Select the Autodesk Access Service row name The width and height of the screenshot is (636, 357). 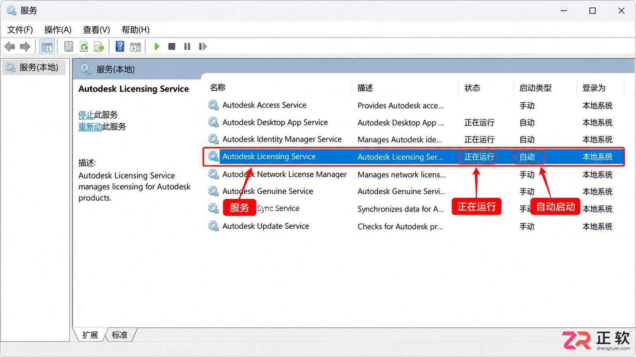point(265,105)
